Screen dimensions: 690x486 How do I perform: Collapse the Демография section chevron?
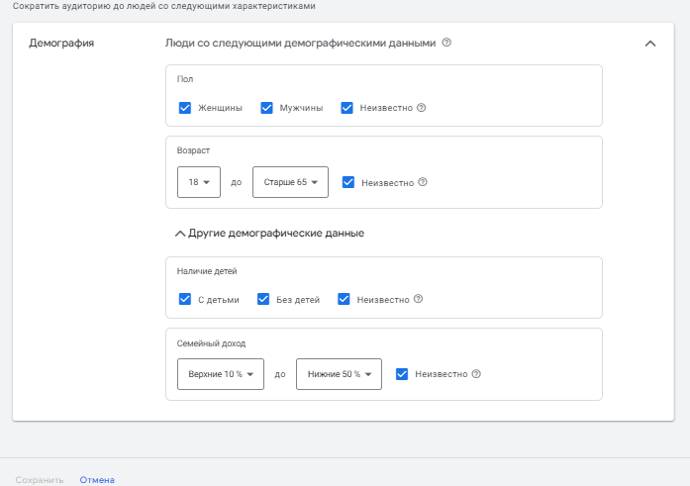(650, 44)
